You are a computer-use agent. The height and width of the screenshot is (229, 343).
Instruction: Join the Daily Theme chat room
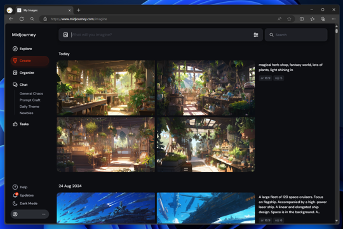click(29, 107)
